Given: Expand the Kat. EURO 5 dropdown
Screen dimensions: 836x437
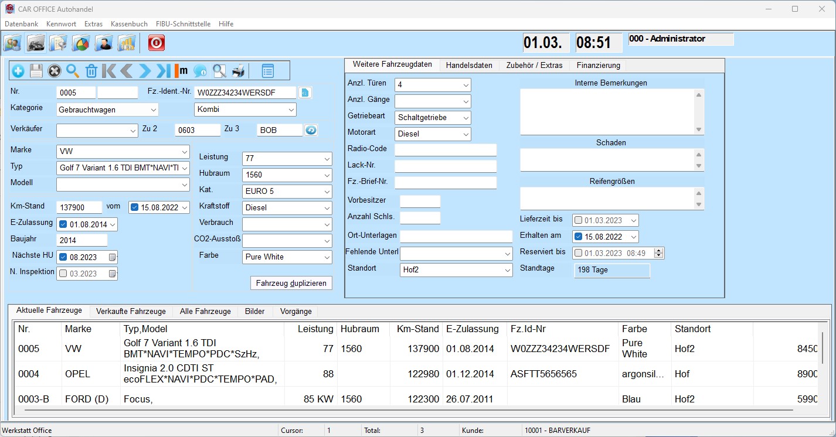Looking at the screenshot, I should (x=287, y=192).
